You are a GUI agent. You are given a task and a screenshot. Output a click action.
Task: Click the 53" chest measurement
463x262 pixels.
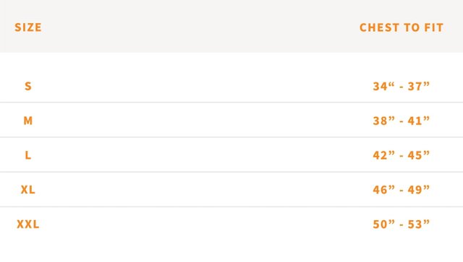pos(419,224)
